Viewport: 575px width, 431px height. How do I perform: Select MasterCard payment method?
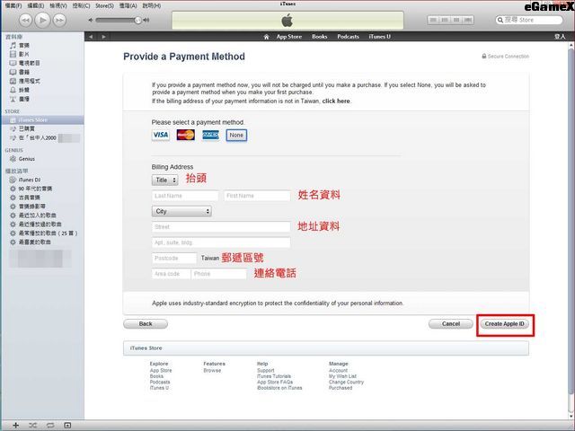(x=186, y=135)
